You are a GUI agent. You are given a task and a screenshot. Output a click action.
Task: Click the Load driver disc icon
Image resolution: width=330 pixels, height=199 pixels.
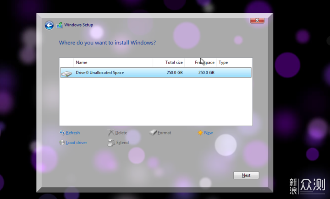click(x=62, y=142)
